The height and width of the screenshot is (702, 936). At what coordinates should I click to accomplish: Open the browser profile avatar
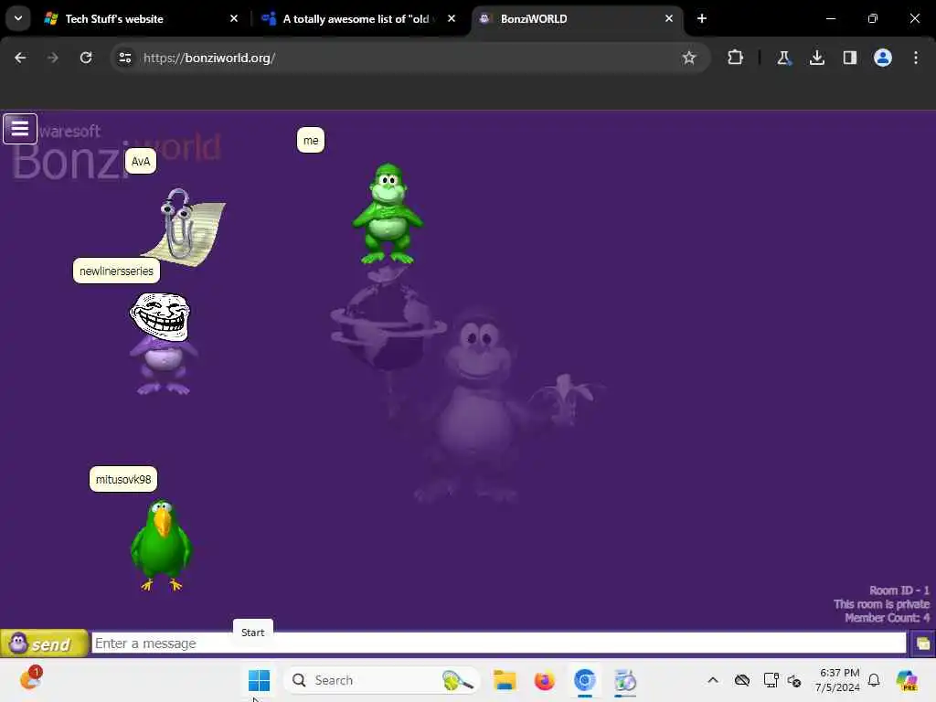tap(883, 58)
